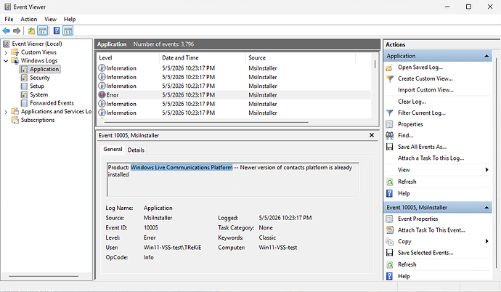Select the first Information event row
The image size is (501, 292).
(x=234, y=68)
